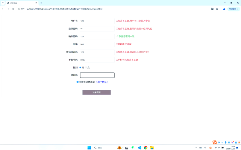
Task: Open WeChat from the taskbar
Action: (133, 148)
